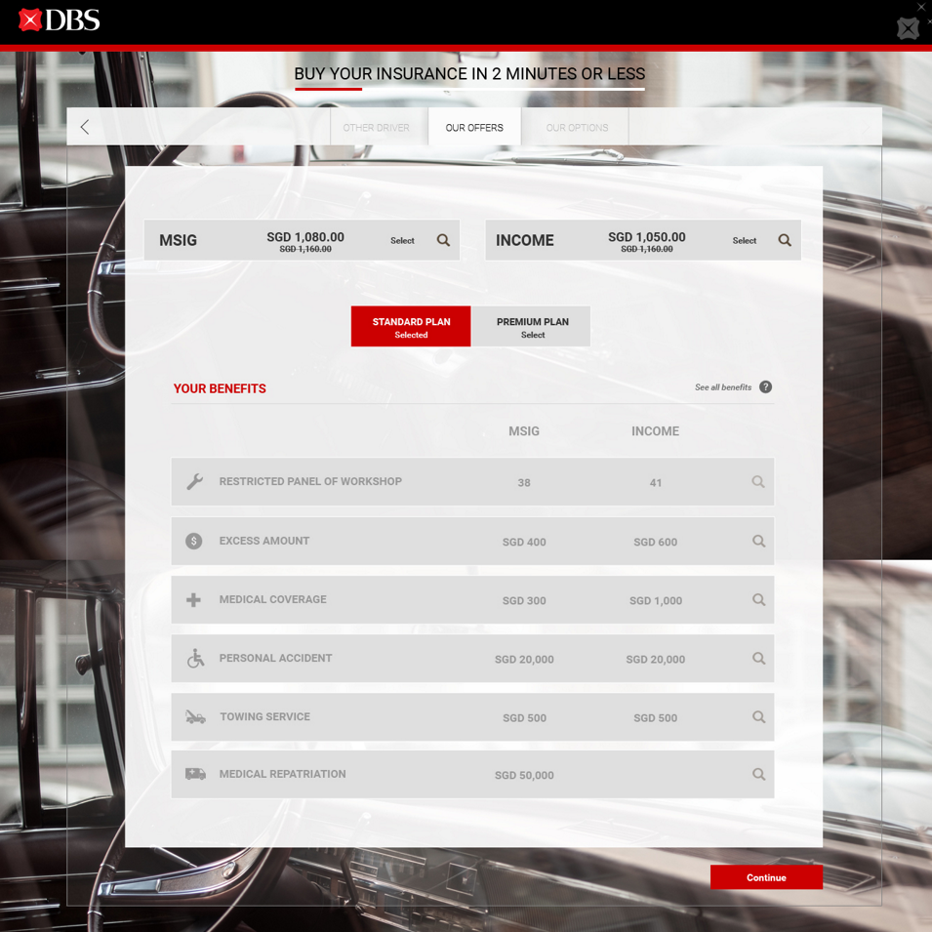Switch to the Our Offers tab
932x932 pixels.
coord(474,127)
